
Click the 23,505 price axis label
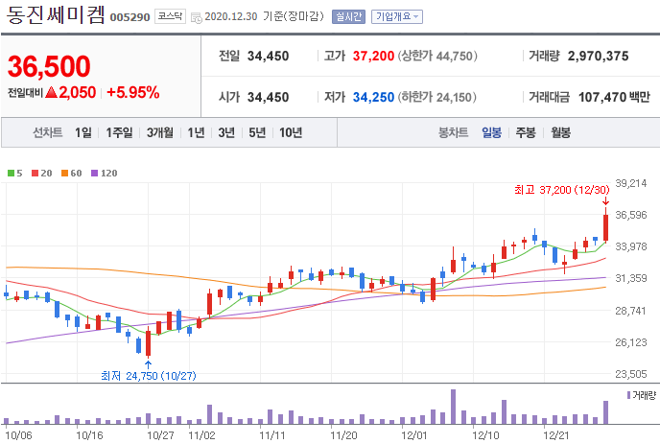[631, 374]
